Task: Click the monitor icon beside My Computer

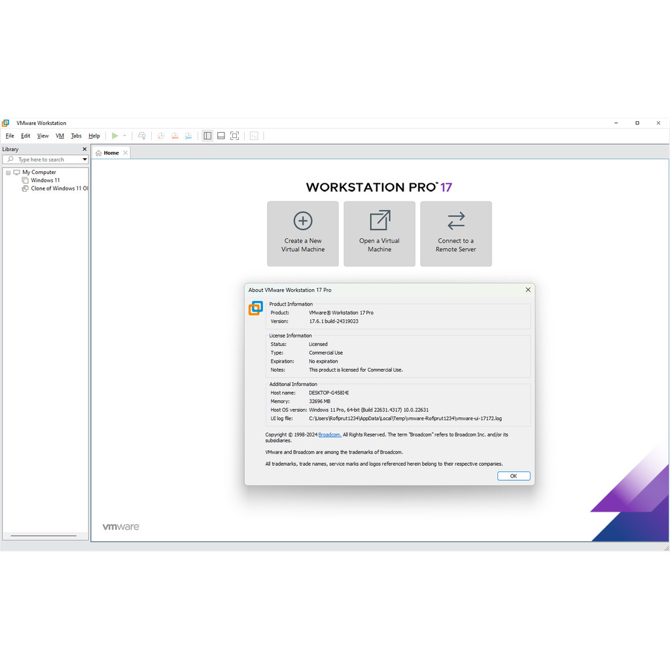Action: [16, 172]
